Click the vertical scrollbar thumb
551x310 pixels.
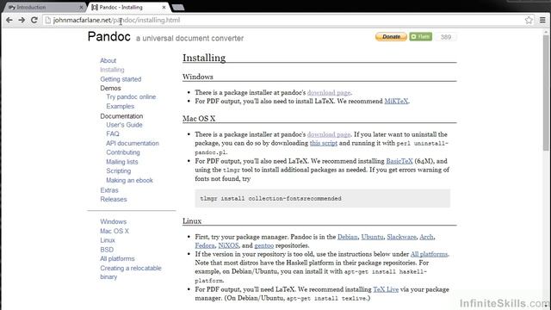click(x=546, y=93)
